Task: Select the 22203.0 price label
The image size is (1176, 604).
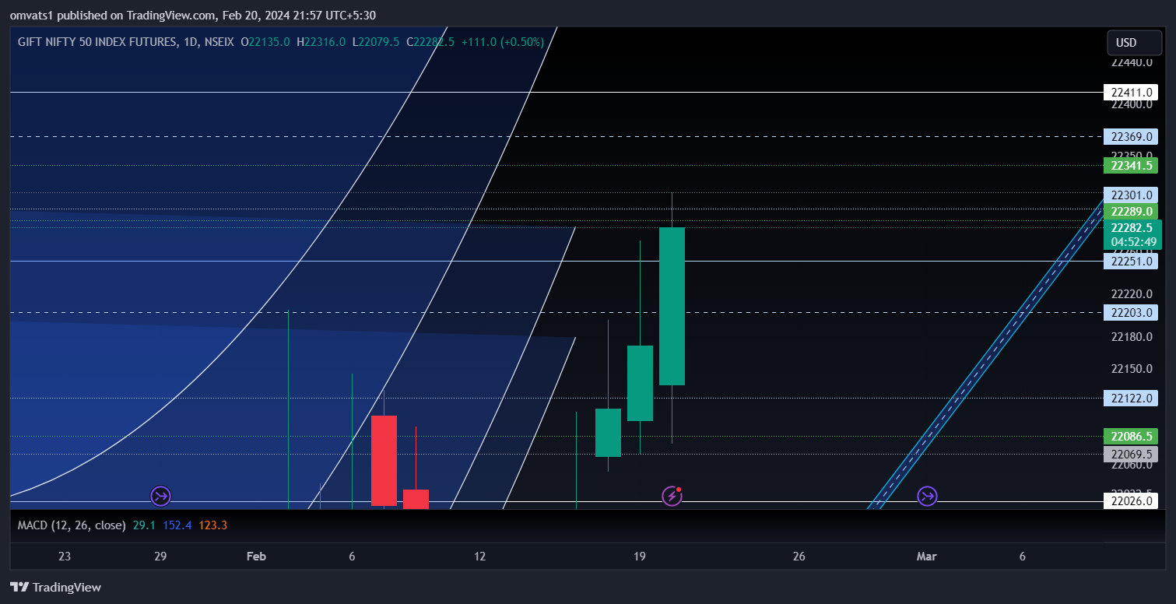Action: click(x=1130, y=312)
